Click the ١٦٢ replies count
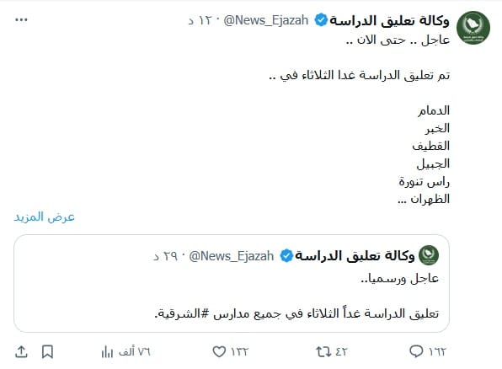The height and width of the screenshot is (369, 502). click(x=436, y=351)
